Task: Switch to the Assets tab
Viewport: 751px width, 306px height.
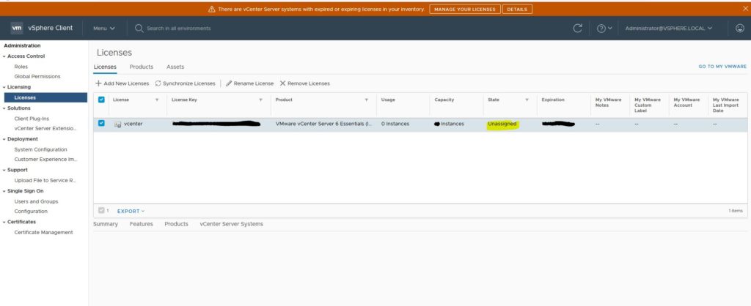Action: pyautogui.click(x=175, y=67)
